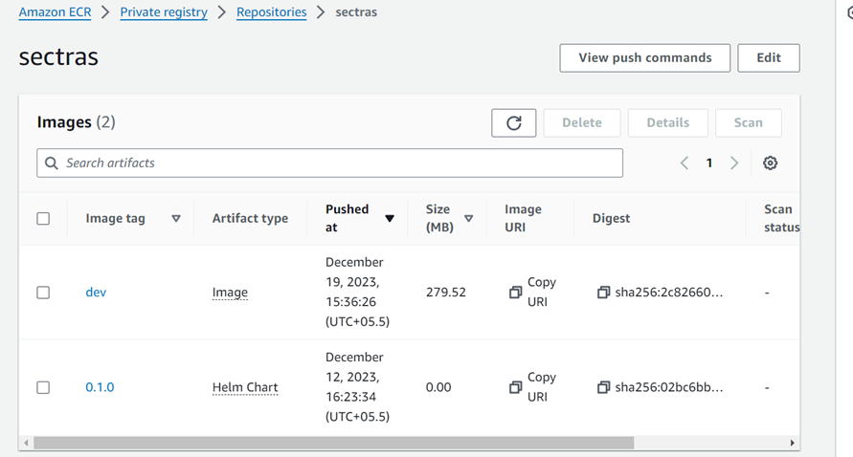The height and width of the screenshot is (457, 853).
Task: Navigate to Repositories breadcrumb
Action: coord(271,12)
